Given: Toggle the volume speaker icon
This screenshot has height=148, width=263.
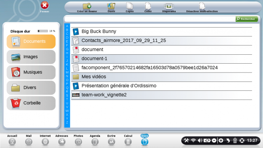Looking at the screenshot, I should (200, 140).
